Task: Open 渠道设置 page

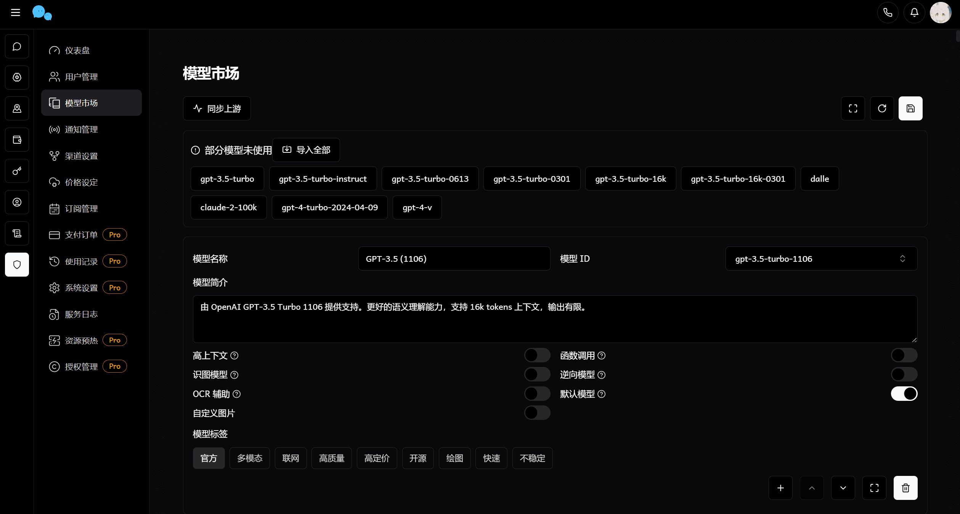Action: coord(92,156)
